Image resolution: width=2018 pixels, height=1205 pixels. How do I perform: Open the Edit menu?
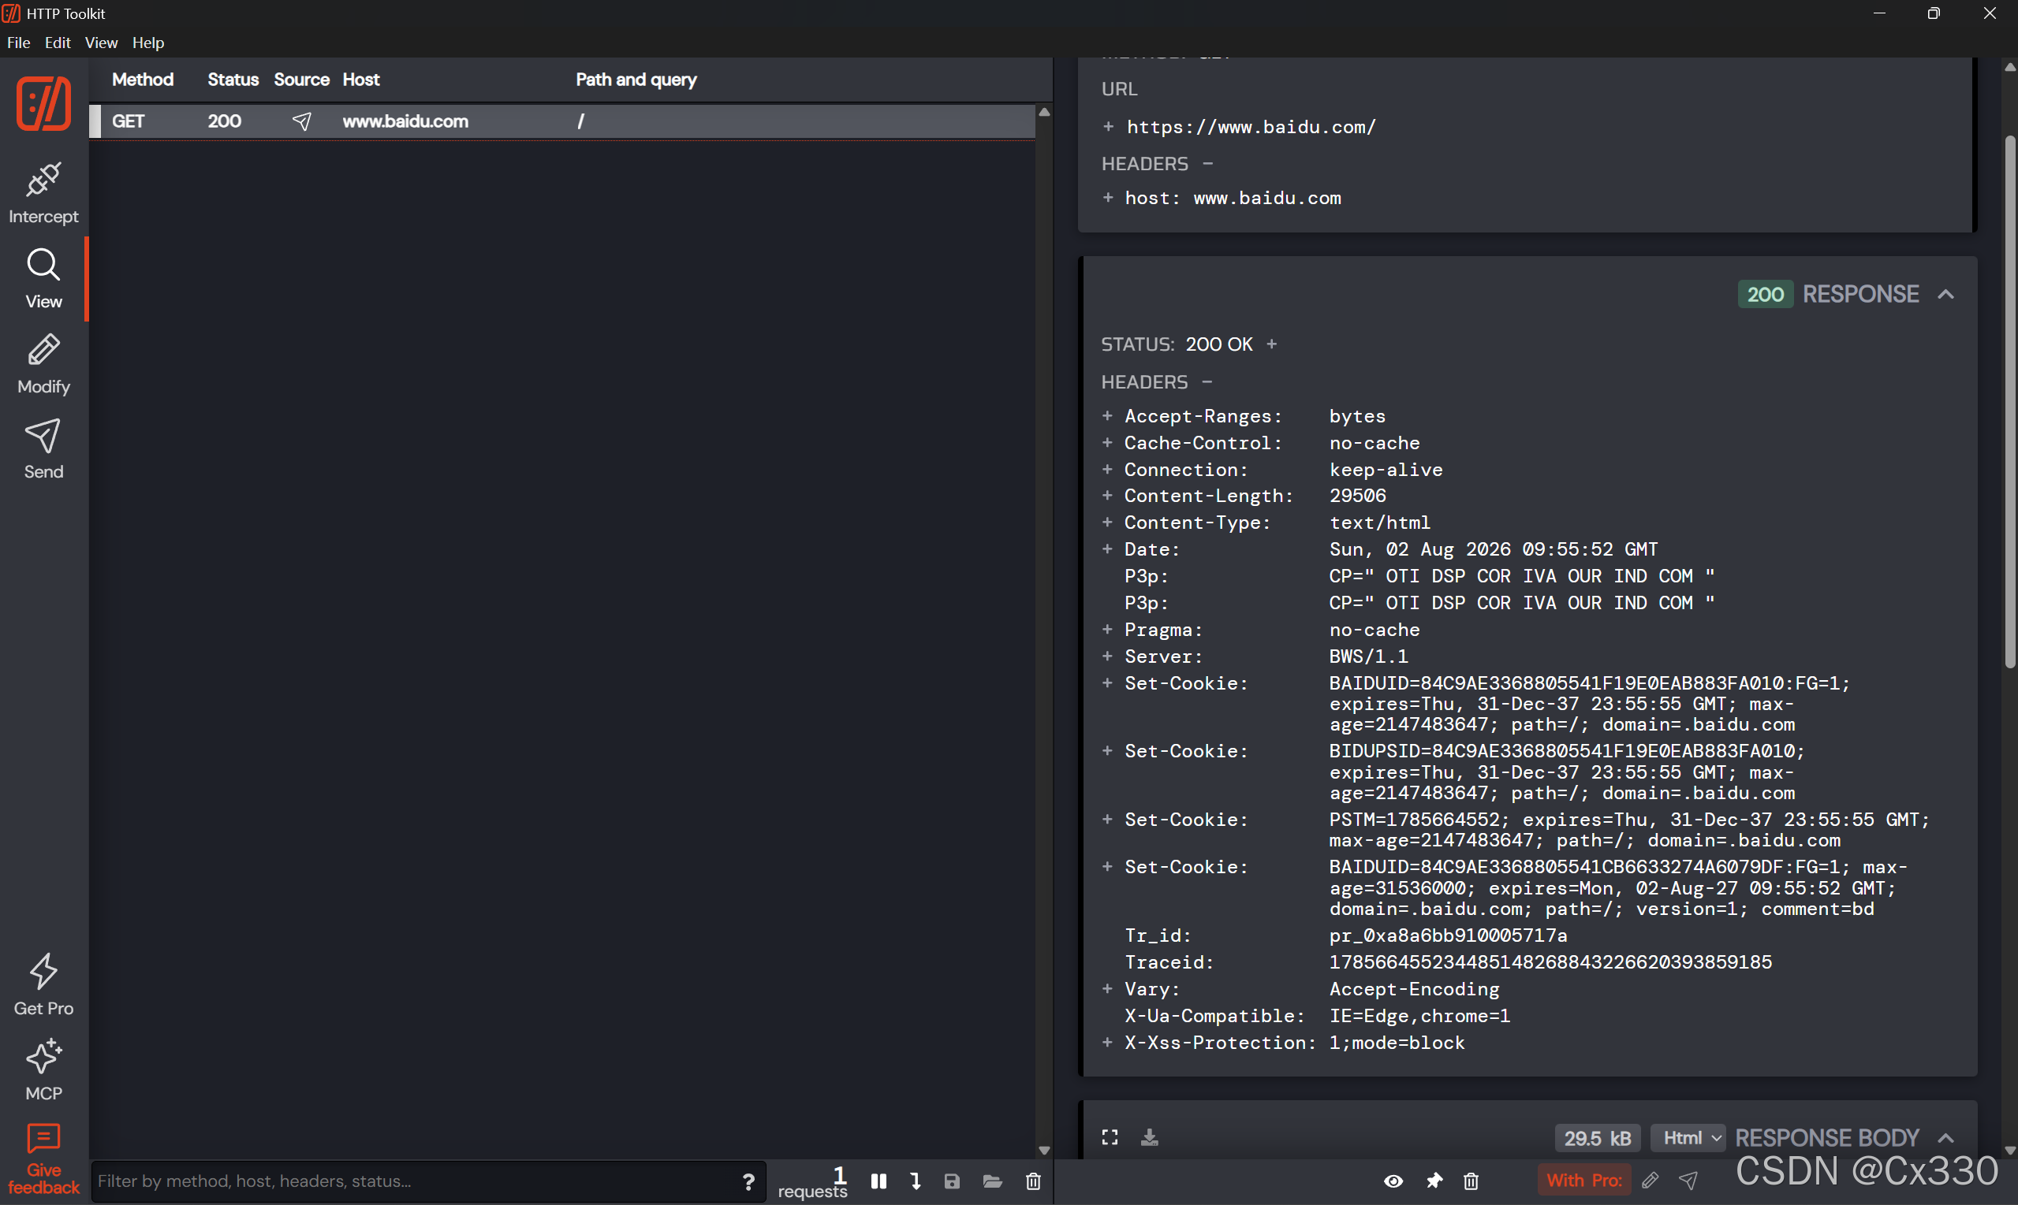pyautogui.click(x=58, y=43)
